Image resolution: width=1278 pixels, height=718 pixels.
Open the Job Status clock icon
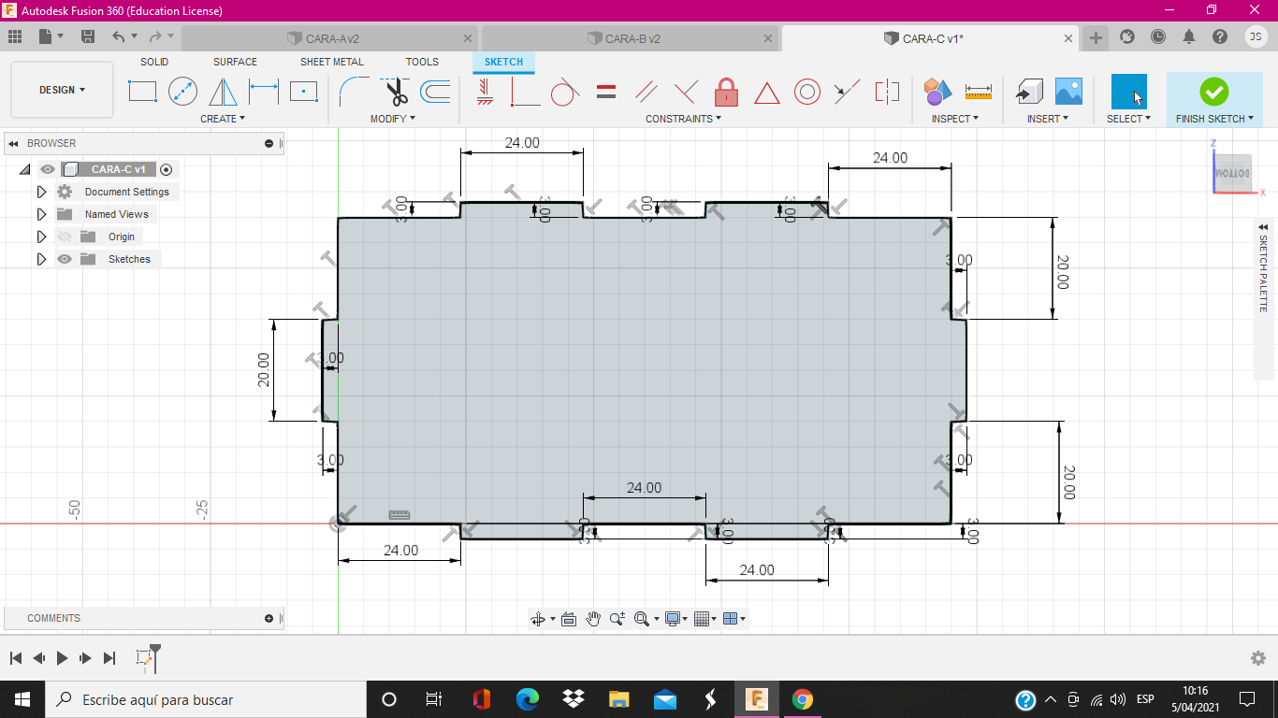point(1158,36)
